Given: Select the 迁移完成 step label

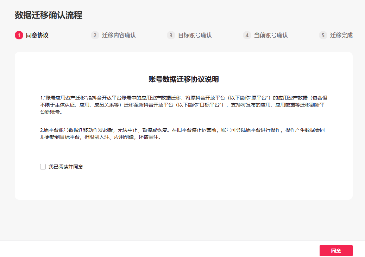Looking at the screenshot, I should coord(341,35).
